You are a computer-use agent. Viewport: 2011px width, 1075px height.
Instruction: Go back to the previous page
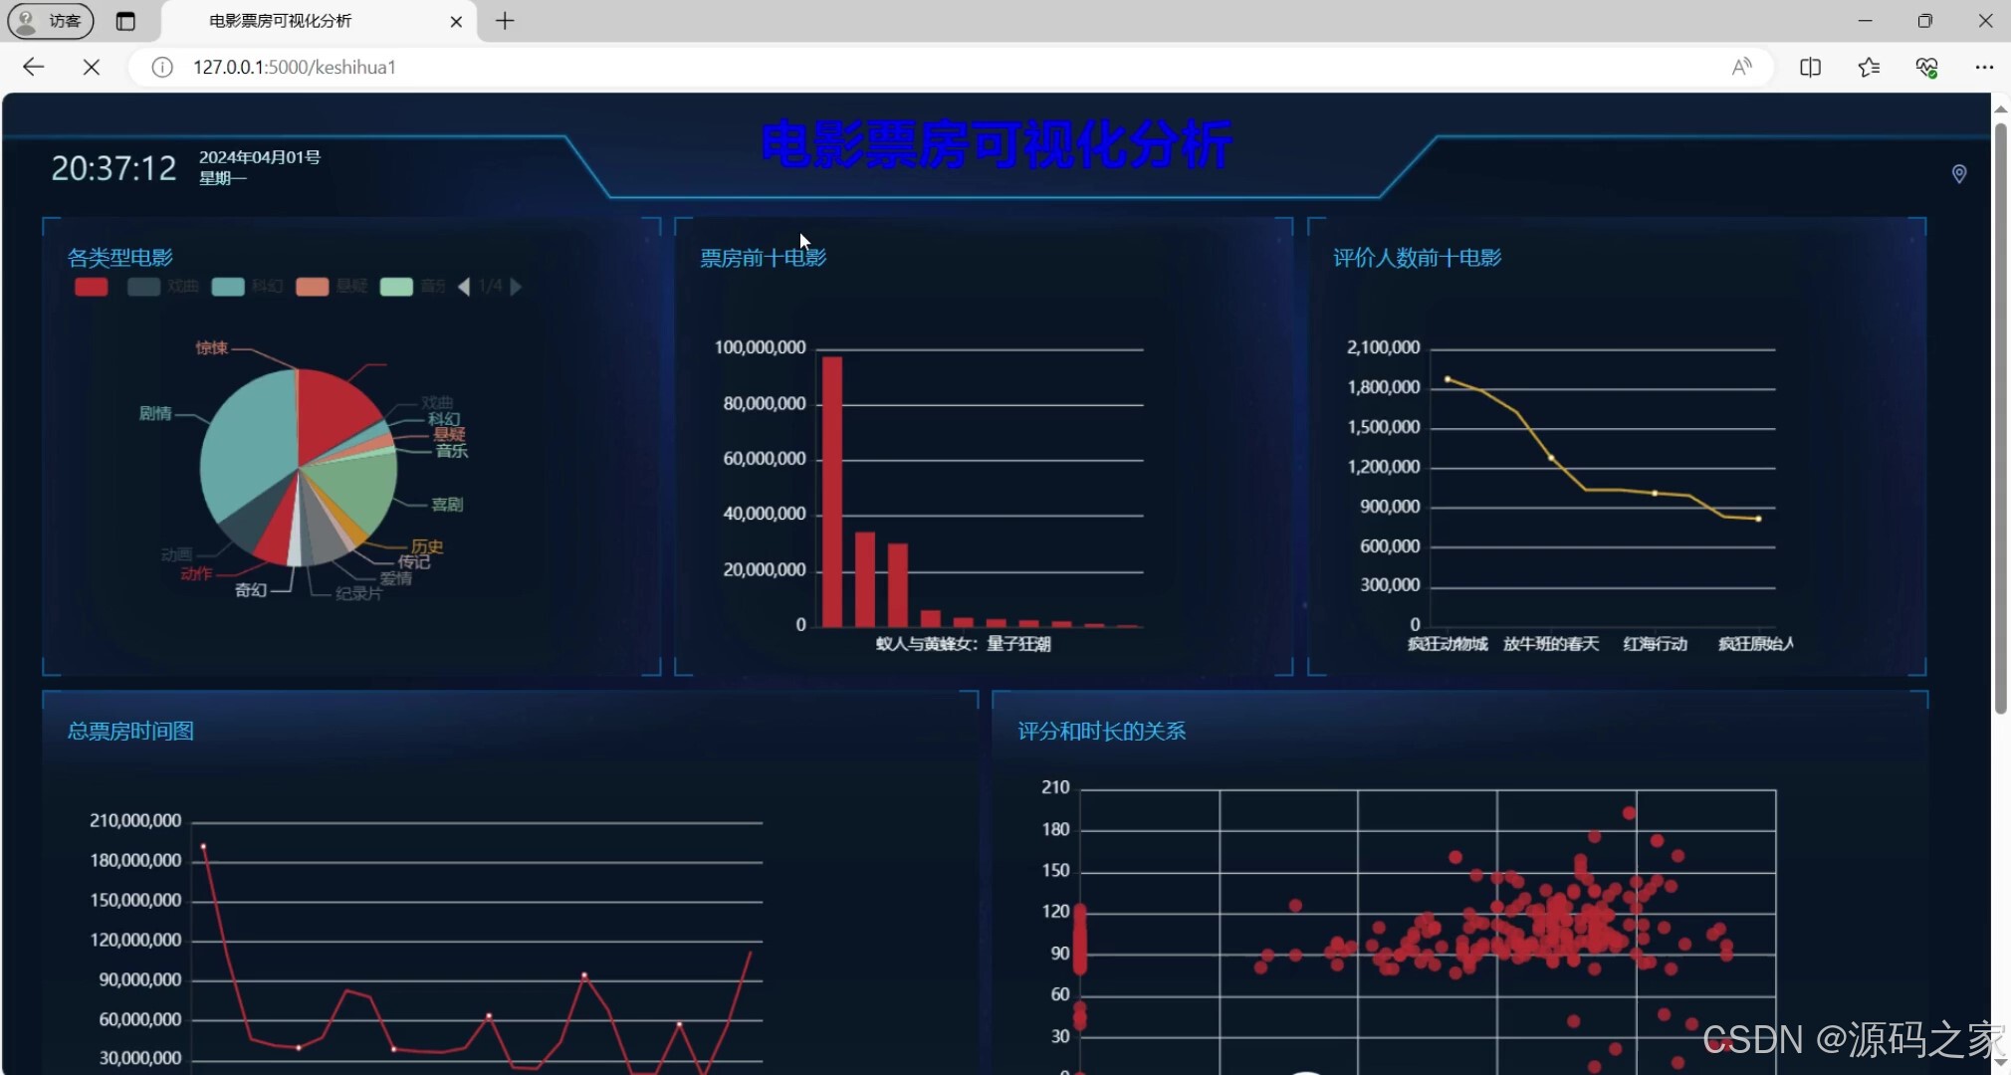point(33,67)
